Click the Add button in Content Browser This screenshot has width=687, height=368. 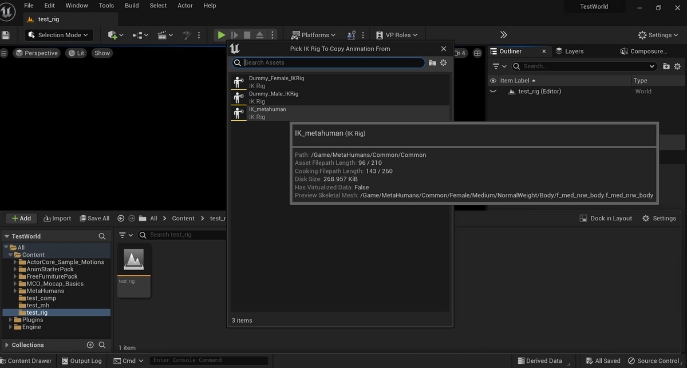click(22, 218)
